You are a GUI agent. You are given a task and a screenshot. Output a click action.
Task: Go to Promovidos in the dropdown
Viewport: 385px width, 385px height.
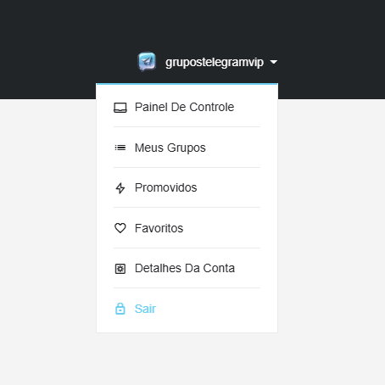(x=187, y=187)
